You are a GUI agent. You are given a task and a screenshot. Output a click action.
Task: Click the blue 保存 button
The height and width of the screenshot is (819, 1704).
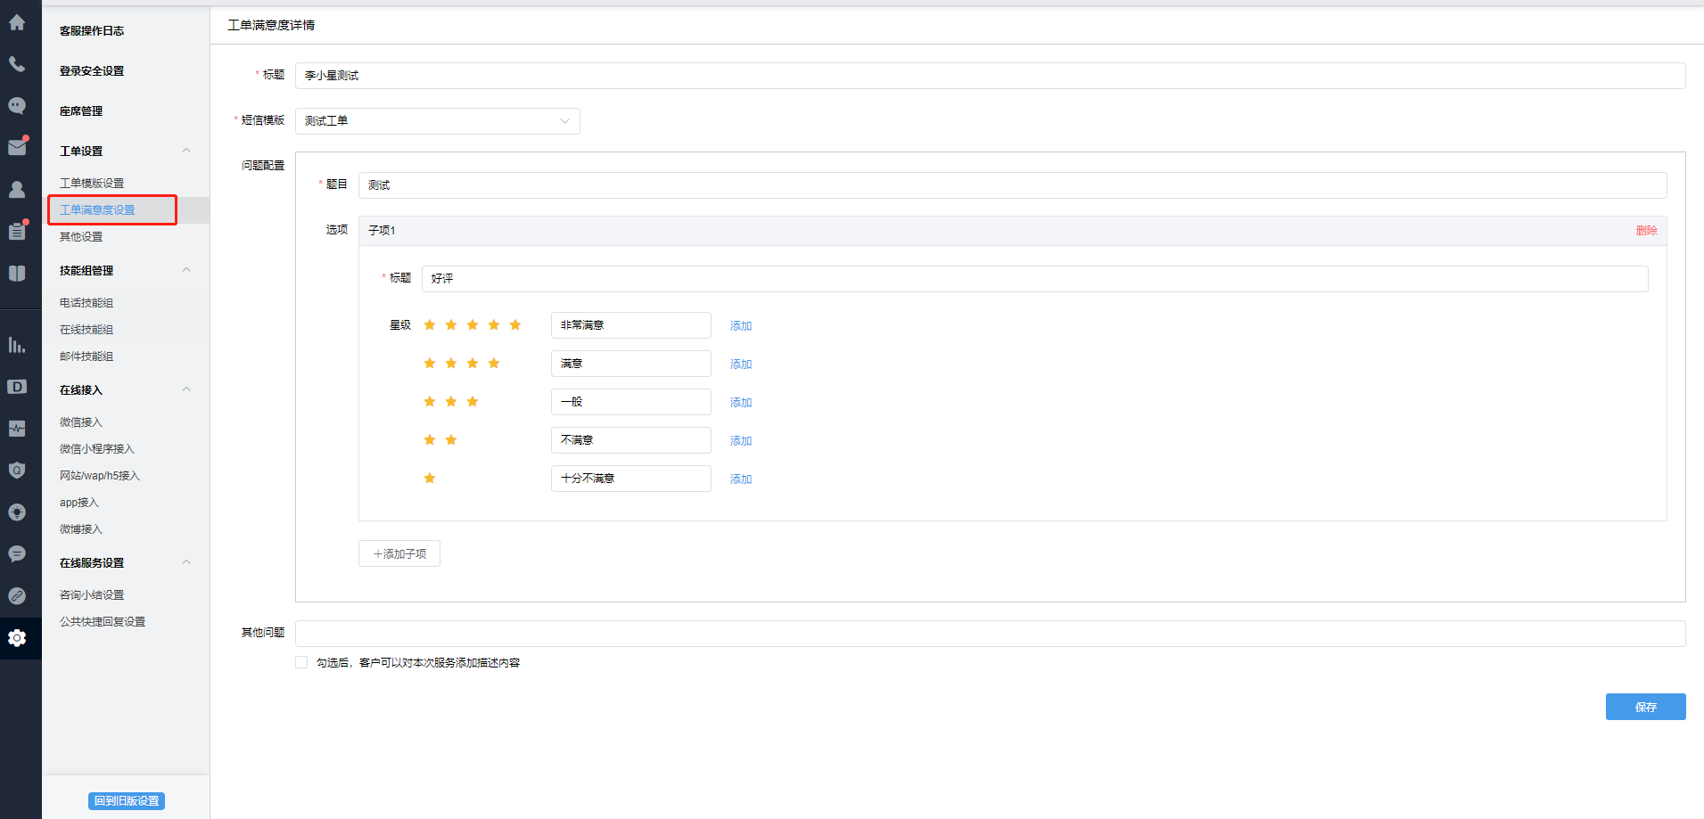pos(1645,707)
